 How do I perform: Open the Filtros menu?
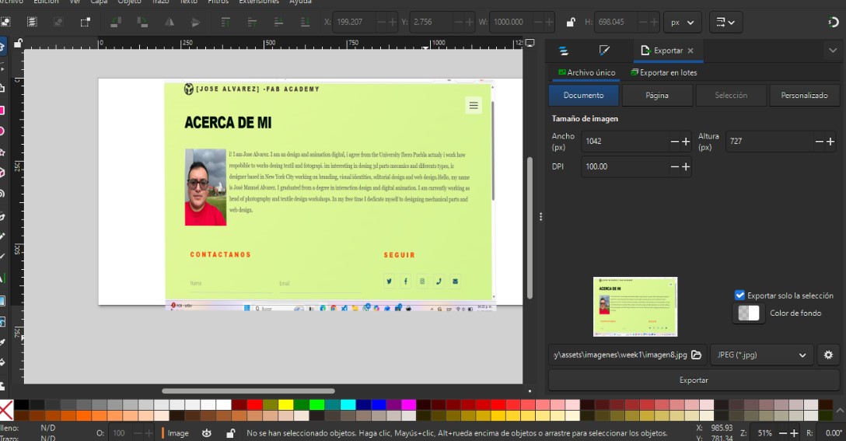[218, 2]
